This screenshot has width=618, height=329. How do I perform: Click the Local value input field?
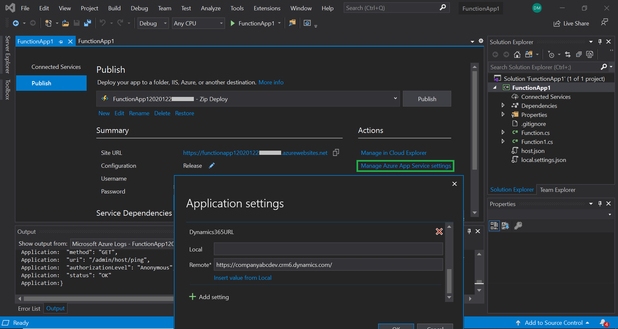coord(328,249)
